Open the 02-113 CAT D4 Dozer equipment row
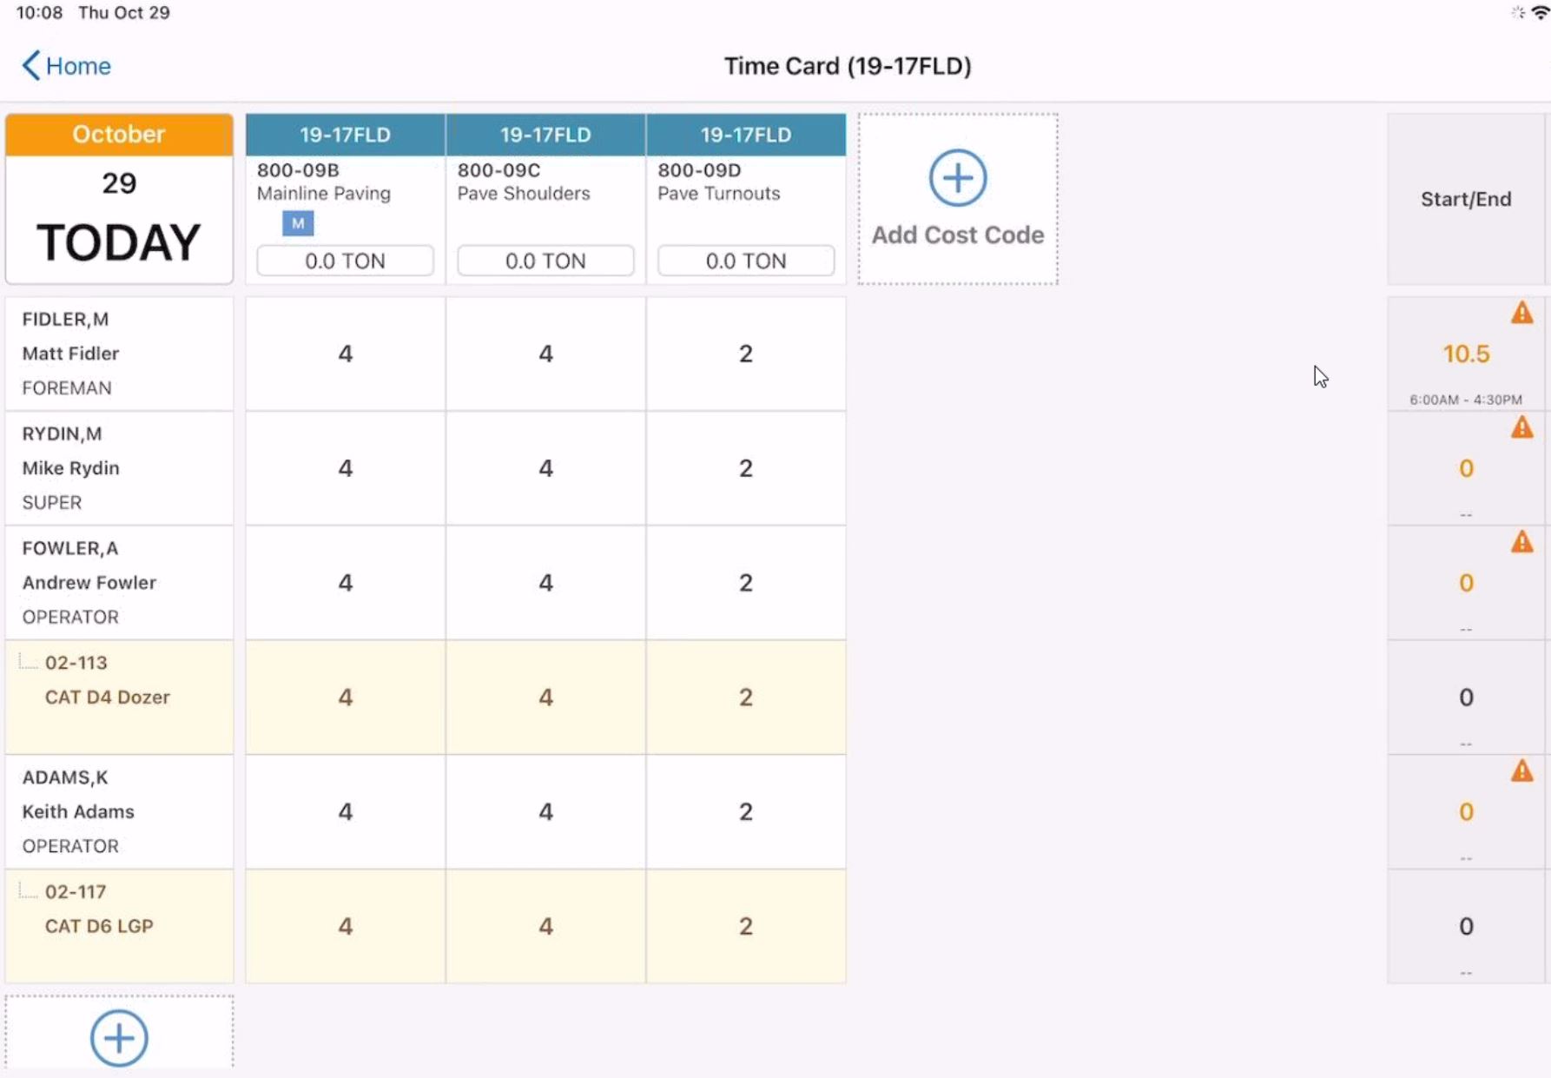 108,697
